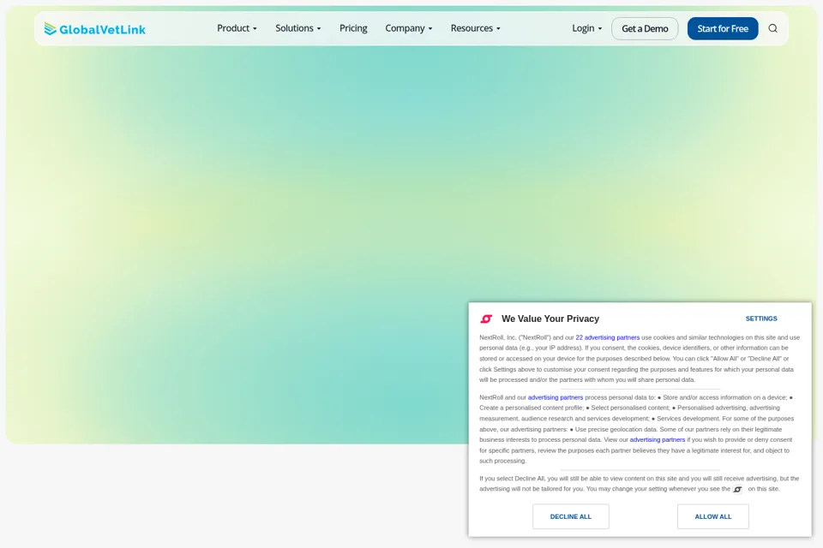Open the 22 advertising partners link
Screen dimensions: 823x548
(607, 337)
